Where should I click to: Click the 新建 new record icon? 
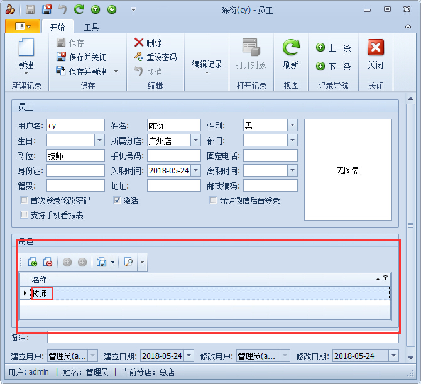(26, 49)
